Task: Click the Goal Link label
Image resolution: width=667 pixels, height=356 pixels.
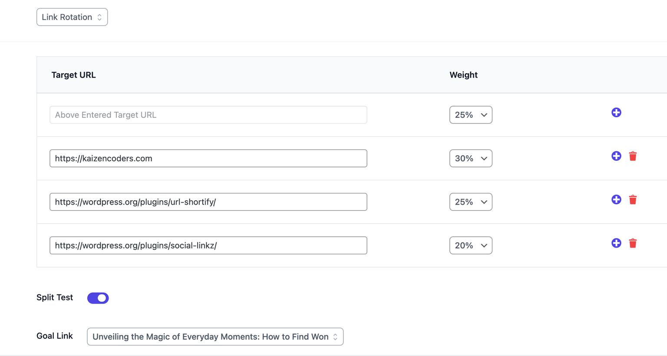Action: click(55, 336)
